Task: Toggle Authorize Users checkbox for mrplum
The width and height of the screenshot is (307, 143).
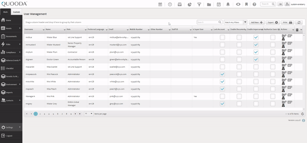Action: pos(273,52)
